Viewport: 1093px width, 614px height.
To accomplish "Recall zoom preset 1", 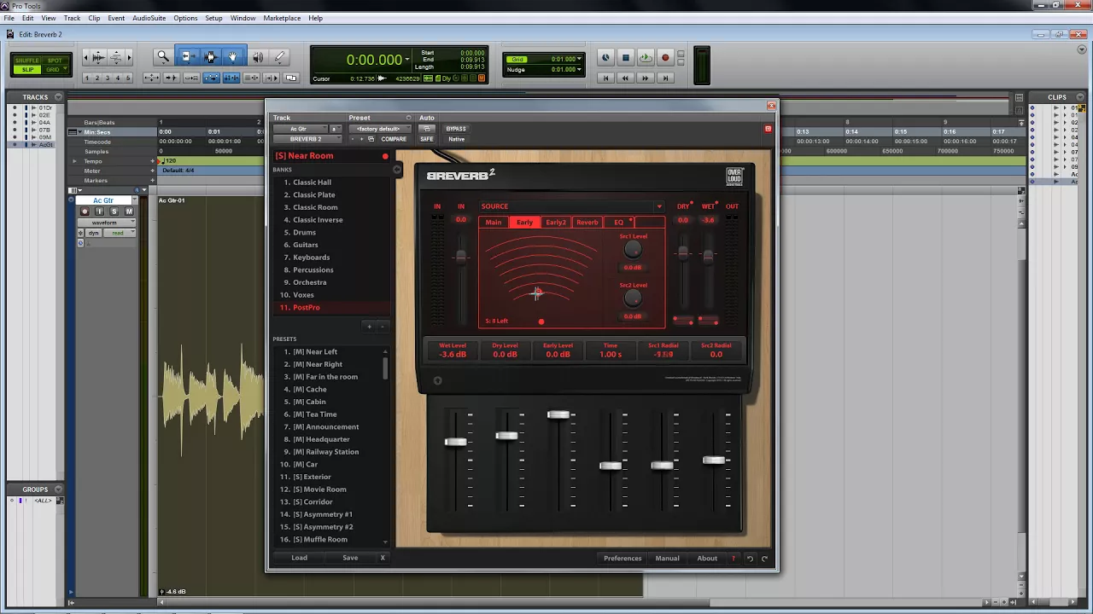I will point(86,78).
